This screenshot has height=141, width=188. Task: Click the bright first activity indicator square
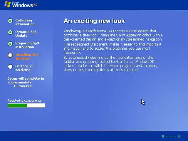163,136
